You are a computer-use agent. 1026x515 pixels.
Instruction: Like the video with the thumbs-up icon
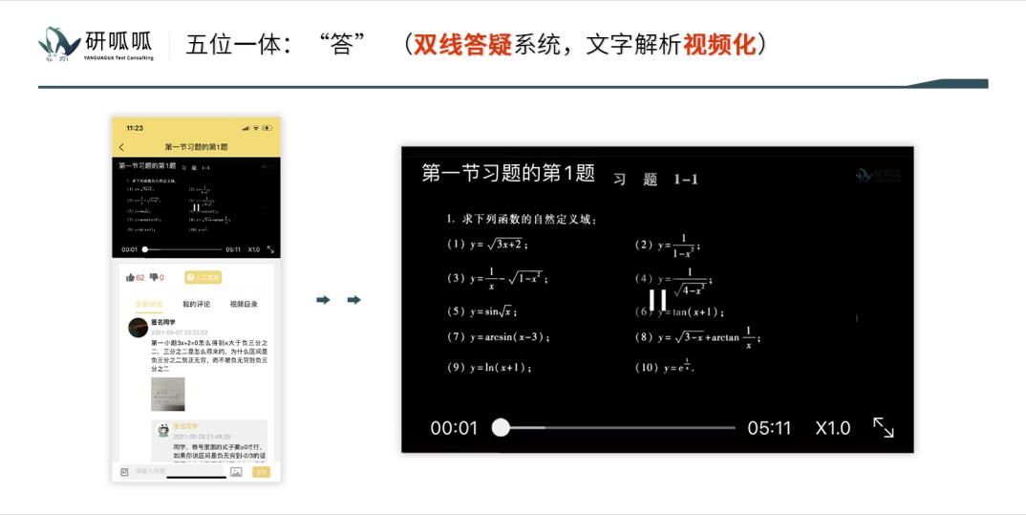130,277
